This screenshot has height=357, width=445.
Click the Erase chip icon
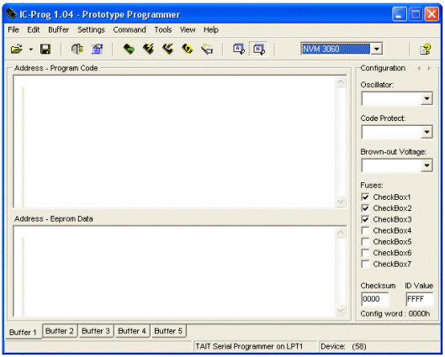point(188,49)
